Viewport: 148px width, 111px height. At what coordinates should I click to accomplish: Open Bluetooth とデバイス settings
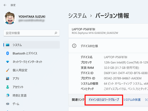point(31,53)
